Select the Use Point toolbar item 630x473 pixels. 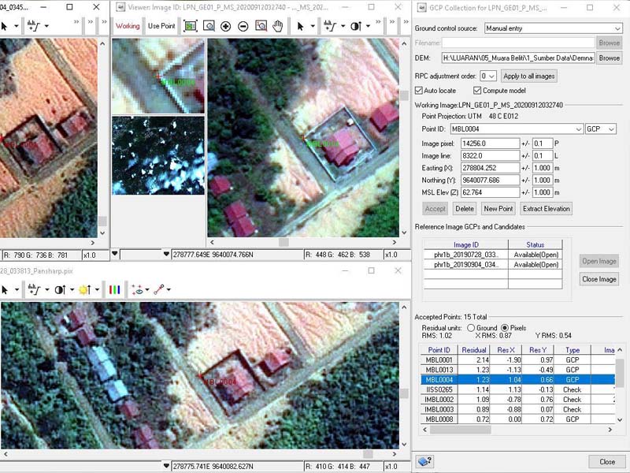pos(161,26)
